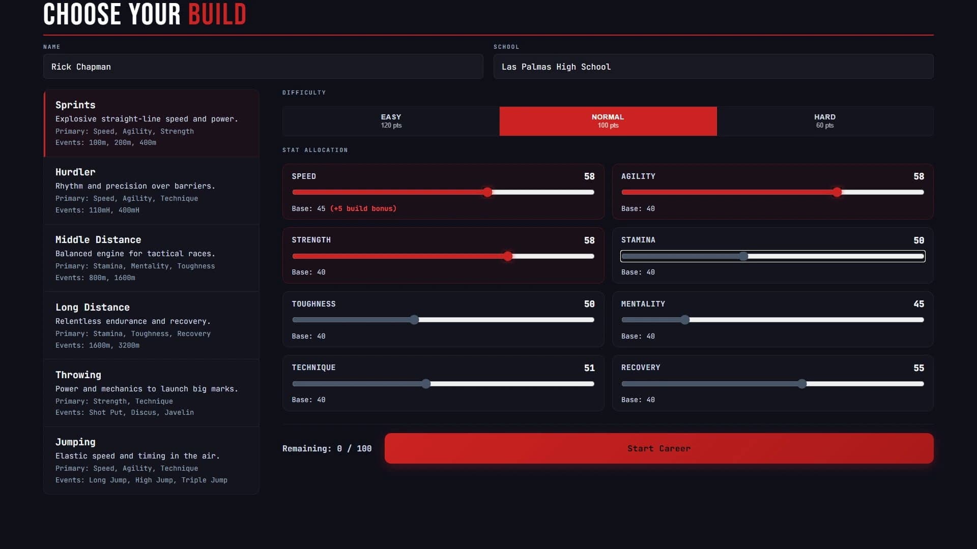Click the Strength slider handle
This screenshot has width=977, height=549.
508,256
